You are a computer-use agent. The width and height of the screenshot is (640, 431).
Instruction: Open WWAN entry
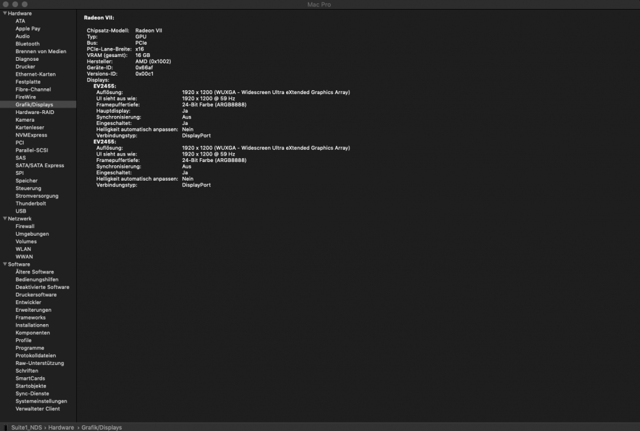(x=24, y=257)
